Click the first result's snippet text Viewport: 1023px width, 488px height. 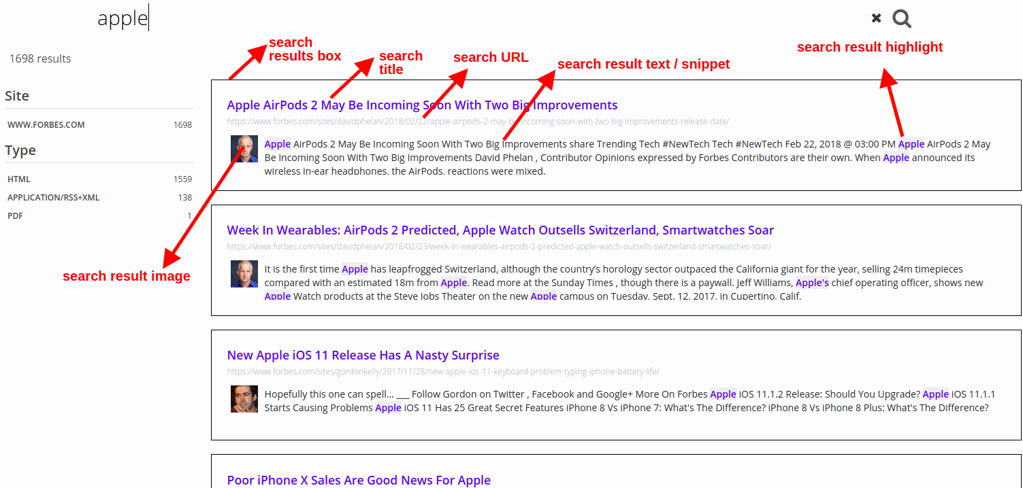pos(613,158)
